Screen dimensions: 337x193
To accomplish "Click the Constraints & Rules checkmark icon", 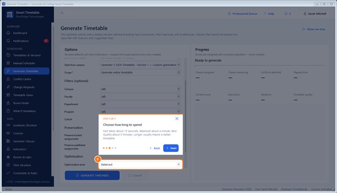I will point(8,173).
